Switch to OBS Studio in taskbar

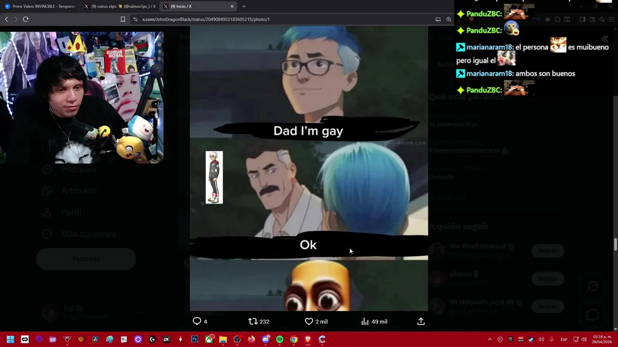pyautogui.click(x=237, y=339)
